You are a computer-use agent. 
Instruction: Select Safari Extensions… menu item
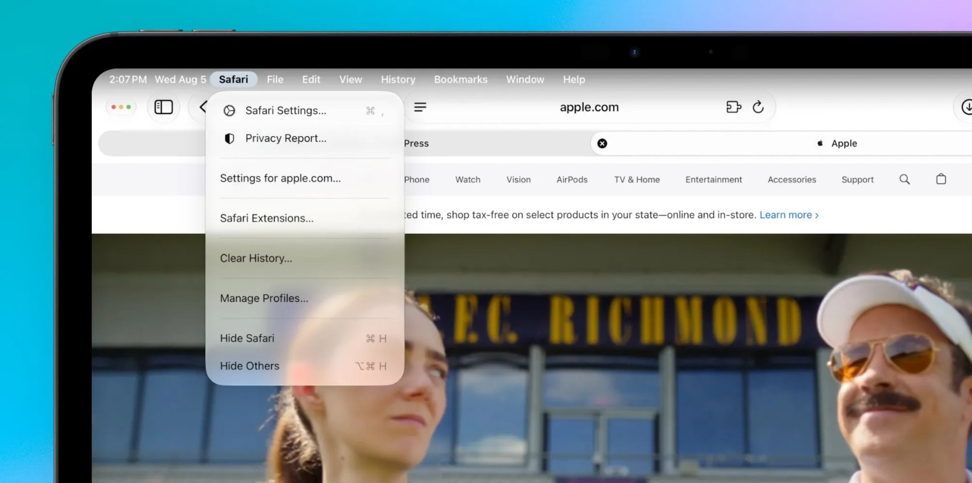coord(305,218)
